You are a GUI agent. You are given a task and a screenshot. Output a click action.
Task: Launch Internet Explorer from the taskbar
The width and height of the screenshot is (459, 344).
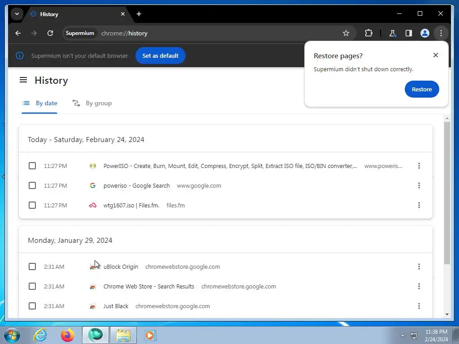pyautogui.click(x=40, y=335)
